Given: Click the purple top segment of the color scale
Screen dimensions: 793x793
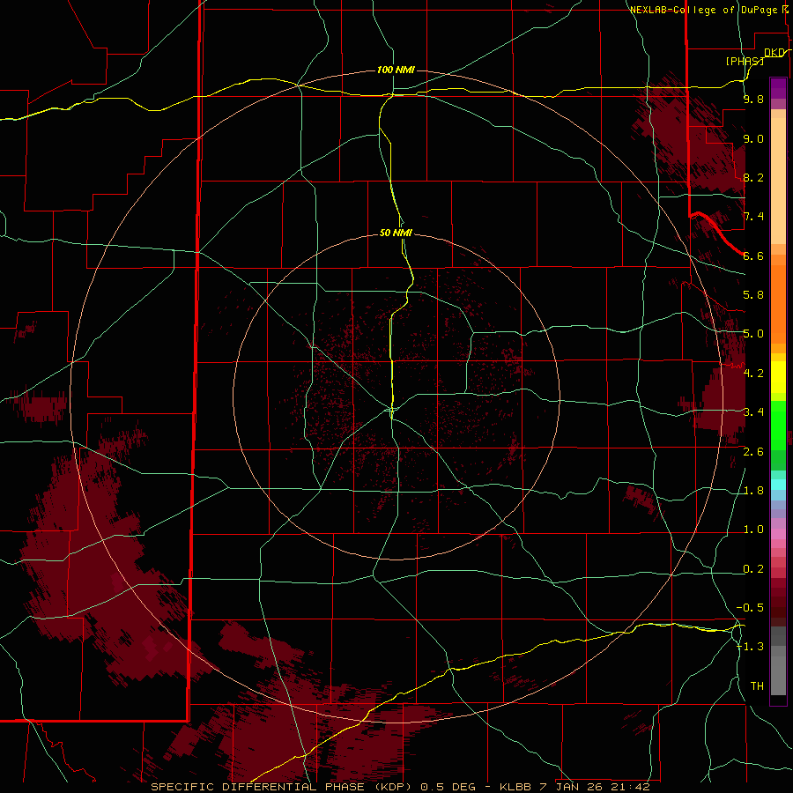Looking at the screenshot, I should [778, 88].
